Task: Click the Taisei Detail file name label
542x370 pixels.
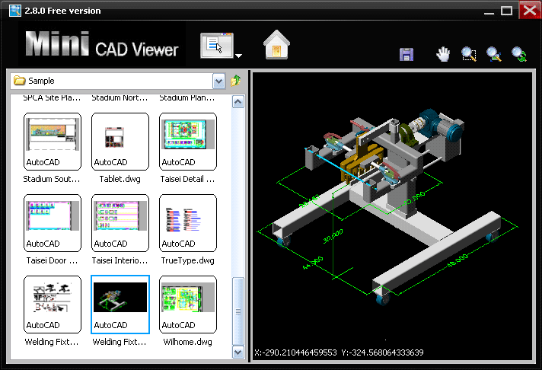Action: point(187,179)
